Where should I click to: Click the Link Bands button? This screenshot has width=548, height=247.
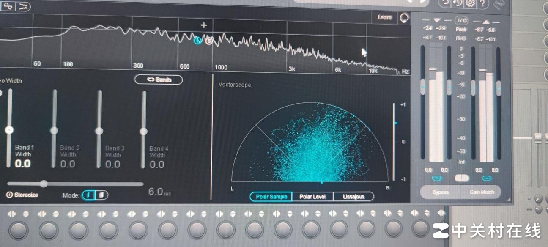(159, 80)
